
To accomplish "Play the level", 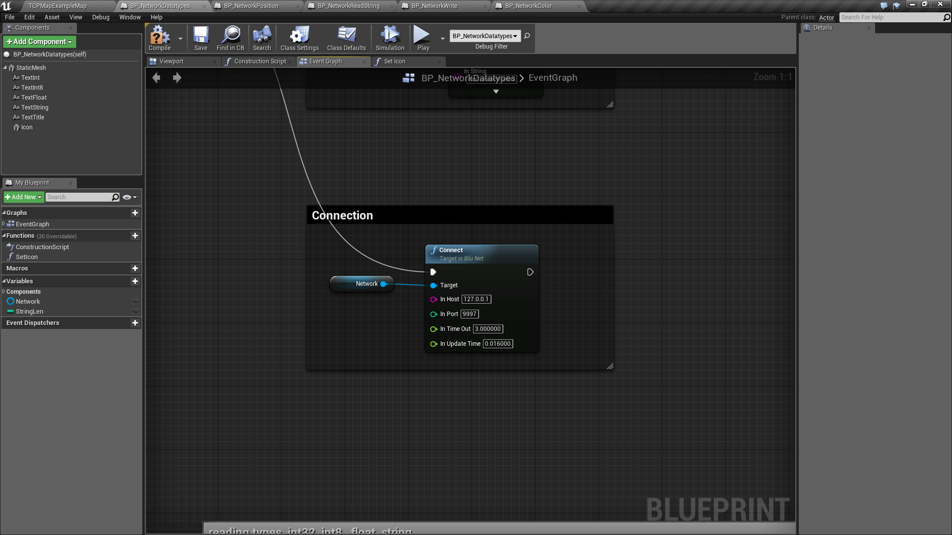I will (423, 38).
